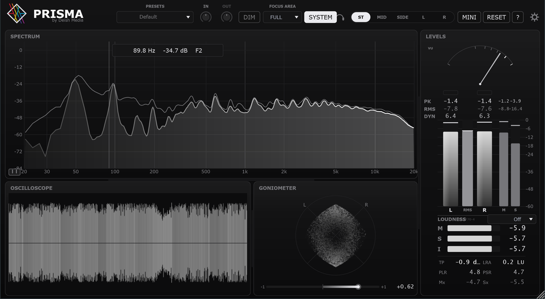Click the VU meter needle display

pos(480,65)
